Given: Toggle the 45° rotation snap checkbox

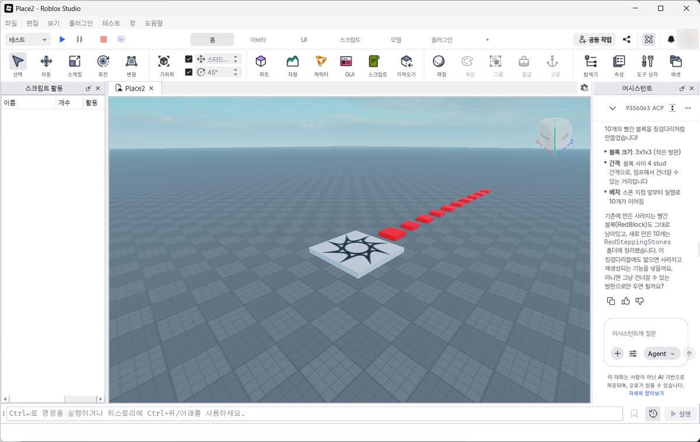Looking at the screenshot, I should [188, 72].
